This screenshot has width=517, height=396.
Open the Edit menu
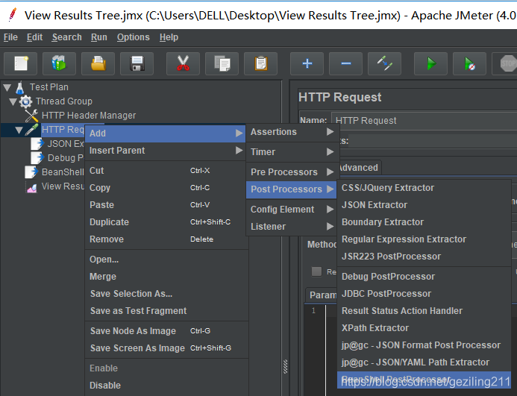pyautogui.click(x=34, y=37)
